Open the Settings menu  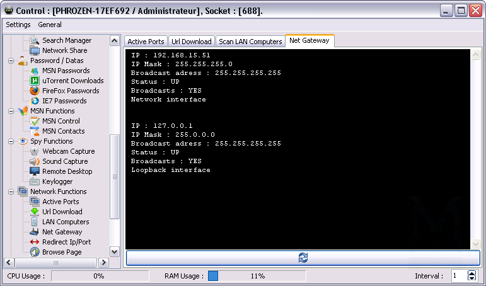coord(18,25)
